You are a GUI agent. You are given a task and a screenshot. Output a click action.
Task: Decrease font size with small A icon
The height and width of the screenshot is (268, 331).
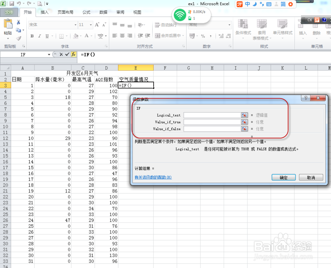104,25
